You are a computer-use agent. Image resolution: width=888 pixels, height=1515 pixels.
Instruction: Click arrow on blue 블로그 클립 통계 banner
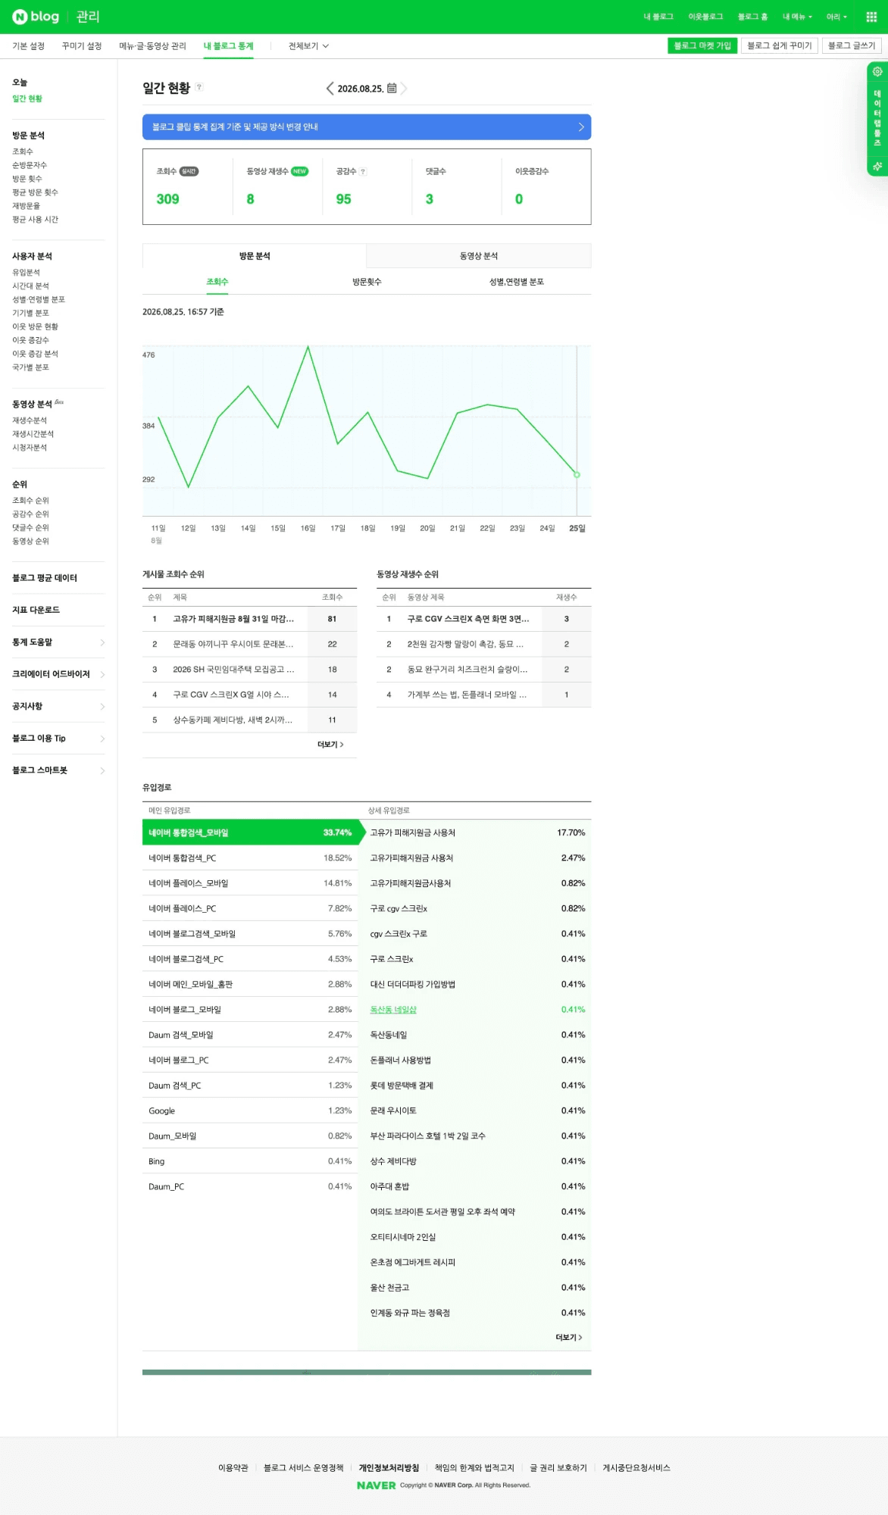point(581,127)
